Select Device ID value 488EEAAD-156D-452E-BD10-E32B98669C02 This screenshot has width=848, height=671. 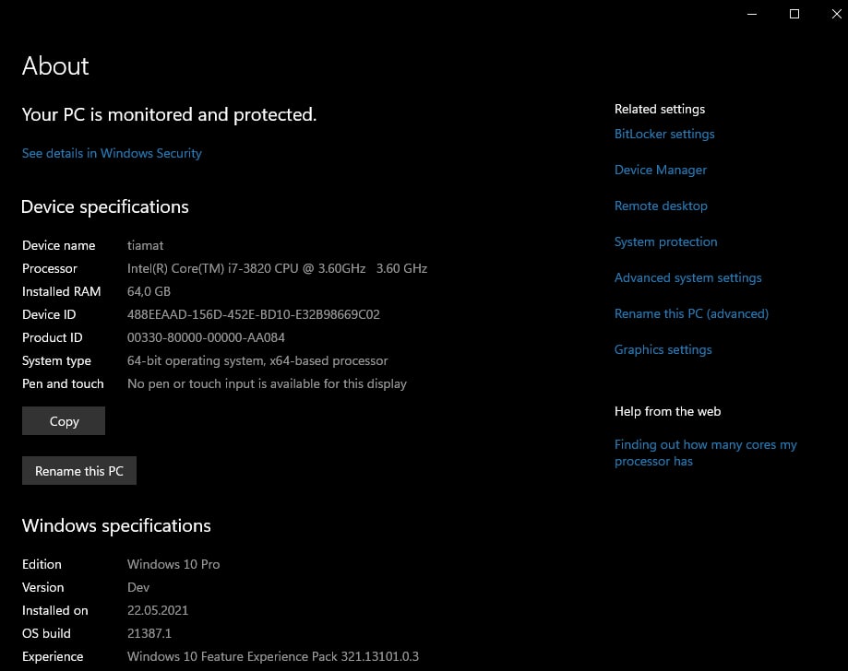tap(253, 314)
